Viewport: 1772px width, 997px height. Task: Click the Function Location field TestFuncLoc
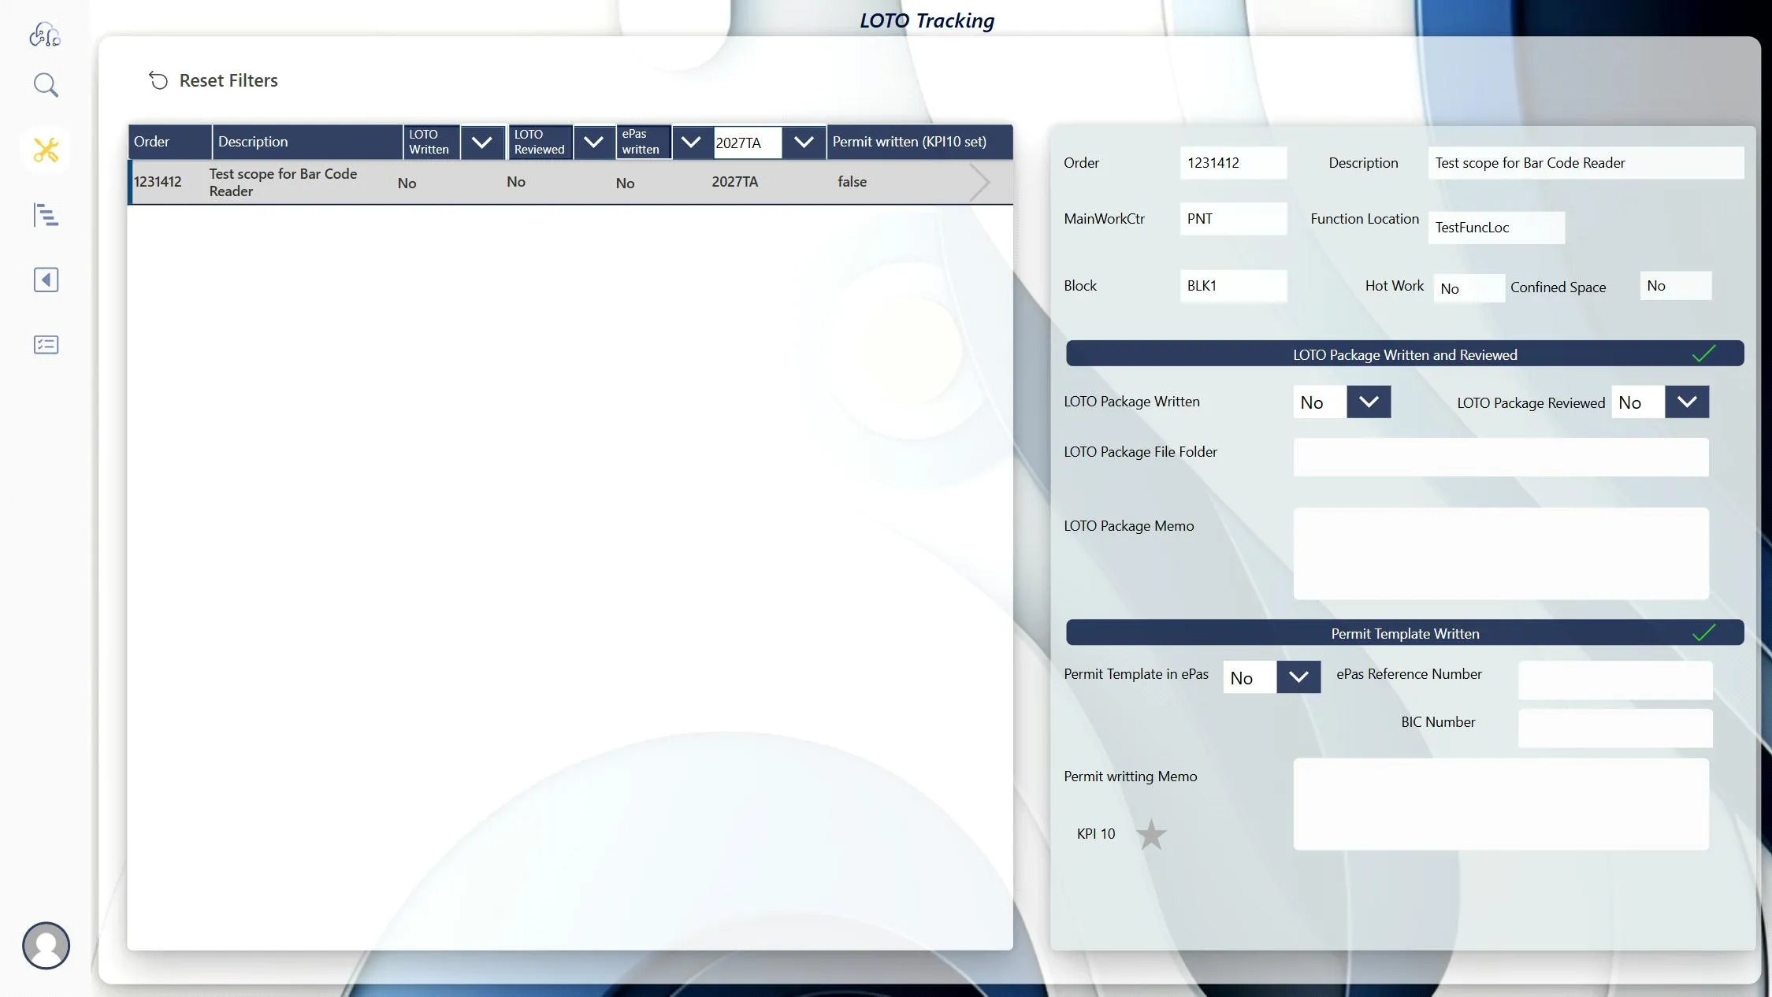click(1496, 228)
